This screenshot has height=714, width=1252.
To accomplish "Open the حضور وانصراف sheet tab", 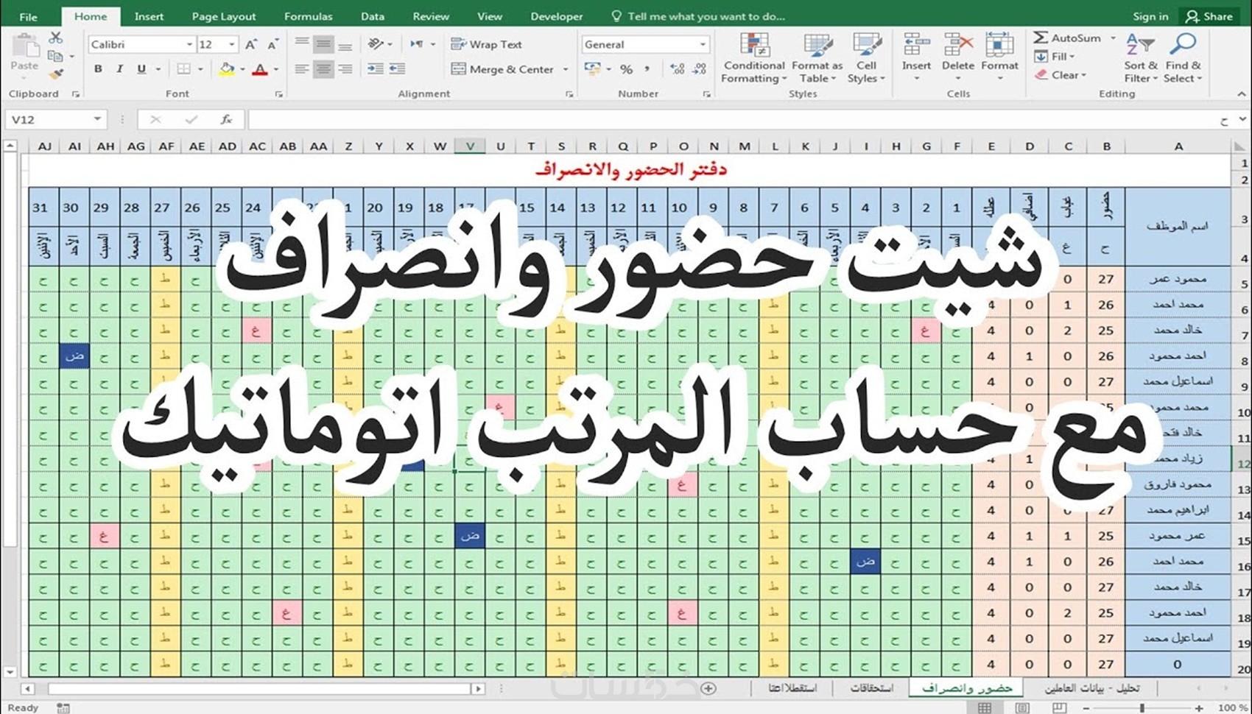I will point(967,688).
